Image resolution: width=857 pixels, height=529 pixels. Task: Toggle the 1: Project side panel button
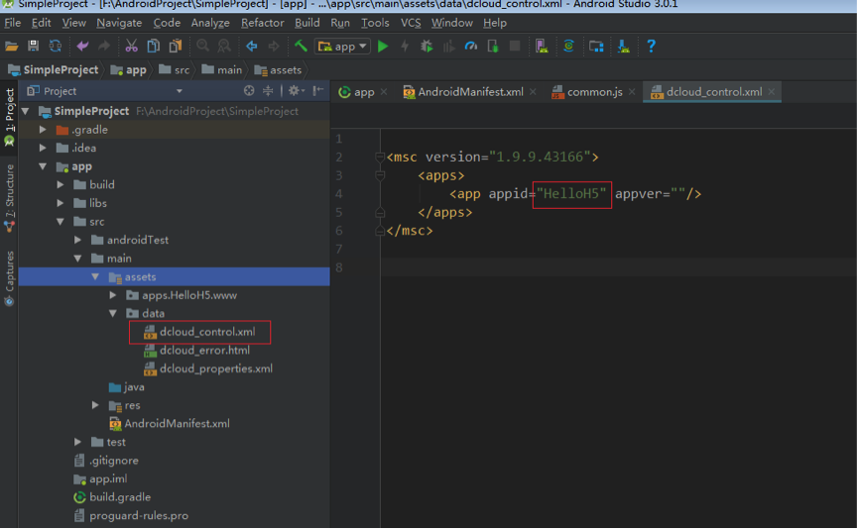[x=9, y=117]
